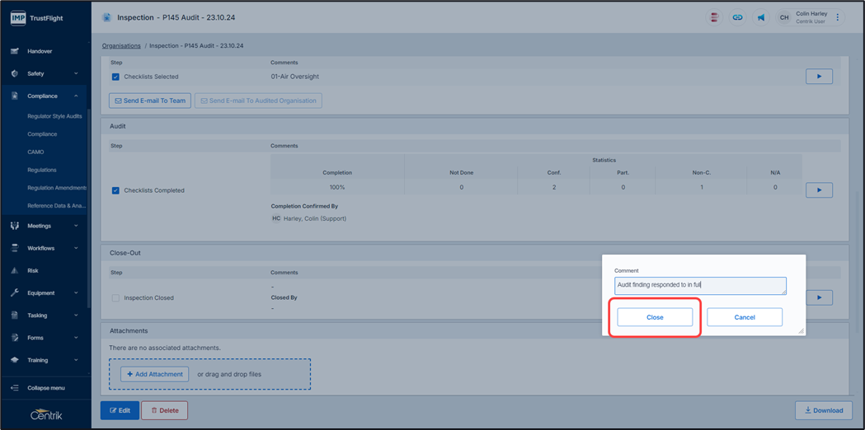This screenshot has width=865, height=430.
Task: Click into the Comment text field
Action: (x=699, y=285)
